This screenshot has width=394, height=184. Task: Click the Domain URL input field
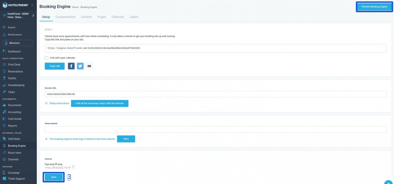(216, 94)
